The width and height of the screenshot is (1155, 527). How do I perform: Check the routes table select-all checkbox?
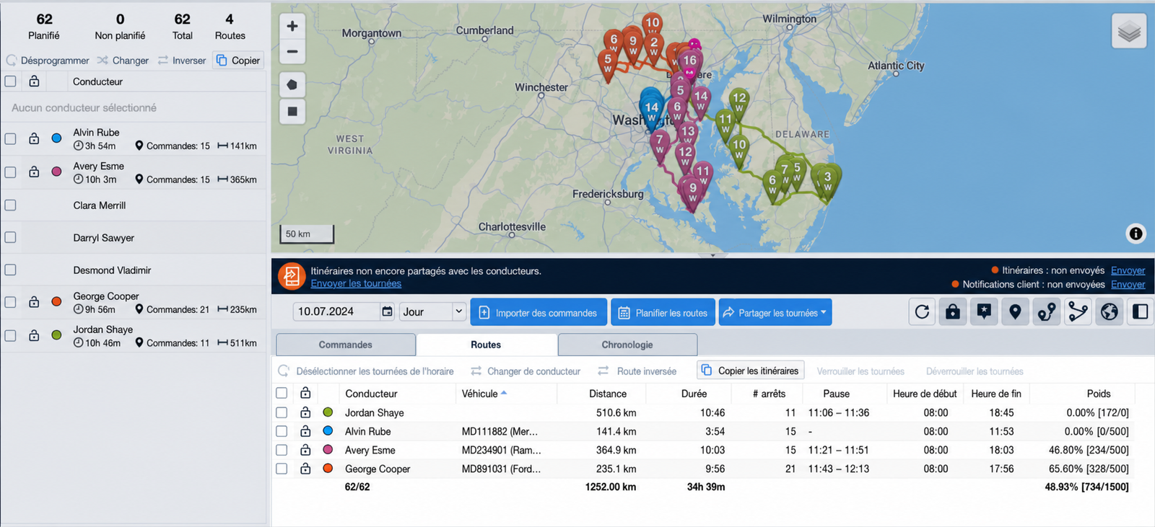[x=282, y=393]
